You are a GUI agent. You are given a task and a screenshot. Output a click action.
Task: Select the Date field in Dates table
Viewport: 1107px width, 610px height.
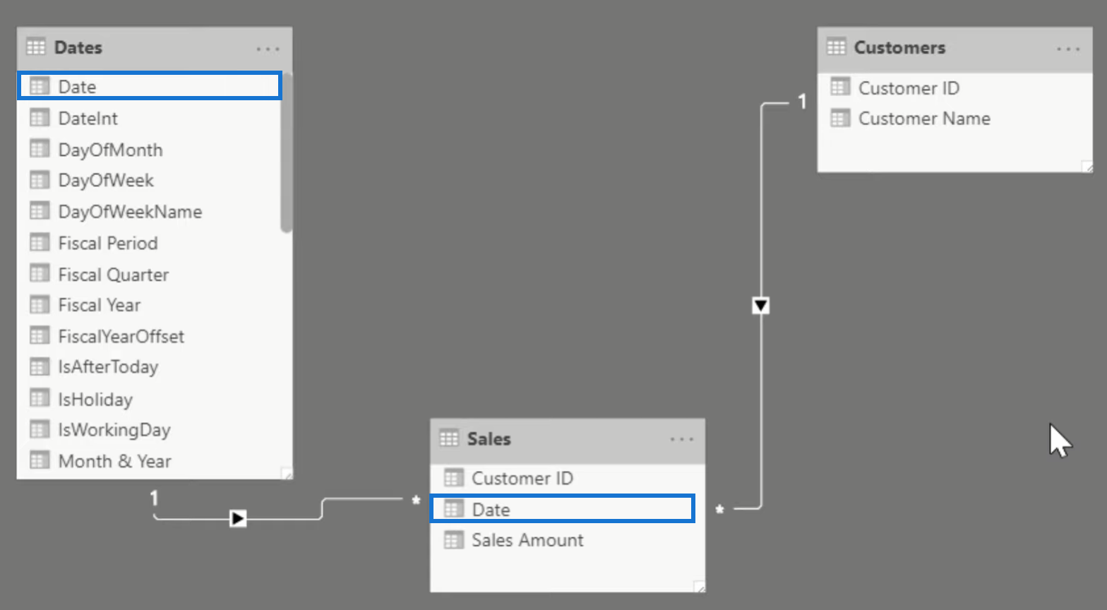[x=150, y=86]
